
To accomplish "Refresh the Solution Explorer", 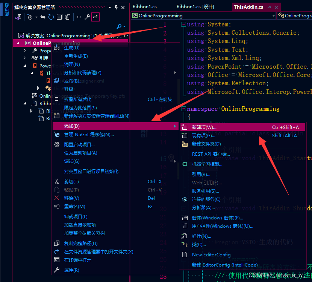I will [x=51, y=17].
